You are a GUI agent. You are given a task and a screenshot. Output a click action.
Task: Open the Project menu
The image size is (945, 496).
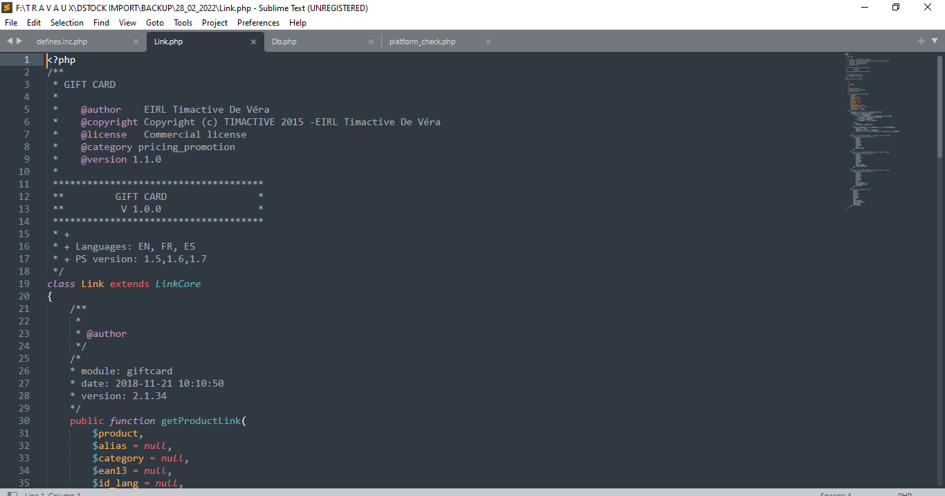click(215, 23)
